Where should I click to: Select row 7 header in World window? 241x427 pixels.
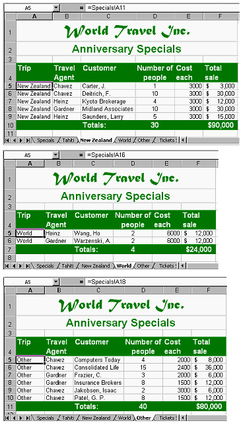pos(10,249)
